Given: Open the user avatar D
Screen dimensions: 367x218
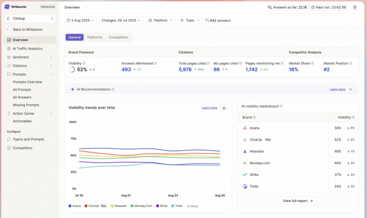Looking at the screenshot, I should pos(355,7).
